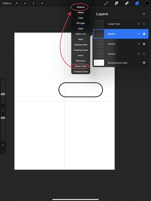Apply Clipping Mask option

(x=81, y=45)
